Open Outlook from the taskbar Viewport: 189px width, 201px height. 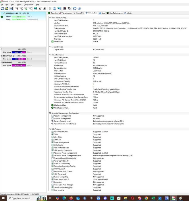pos(78,198)
